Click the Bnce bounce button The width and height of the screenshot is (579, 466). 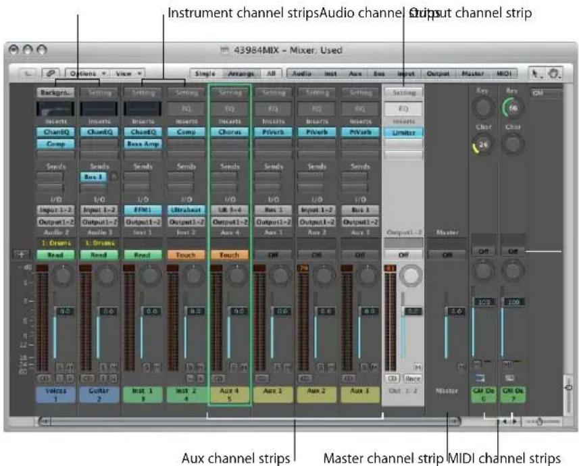413,378
